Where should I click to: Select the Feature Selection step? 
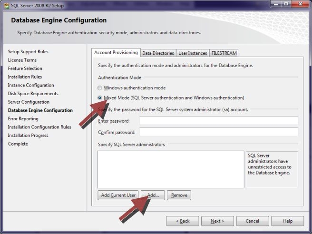pyautogui.click(x=25, y=68)
